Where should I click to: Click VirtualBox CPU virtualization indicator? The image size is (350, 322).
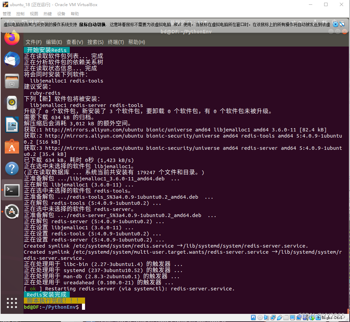(x=305, y=318)
